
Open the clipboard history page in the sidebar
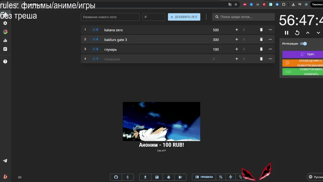(5, 49)
